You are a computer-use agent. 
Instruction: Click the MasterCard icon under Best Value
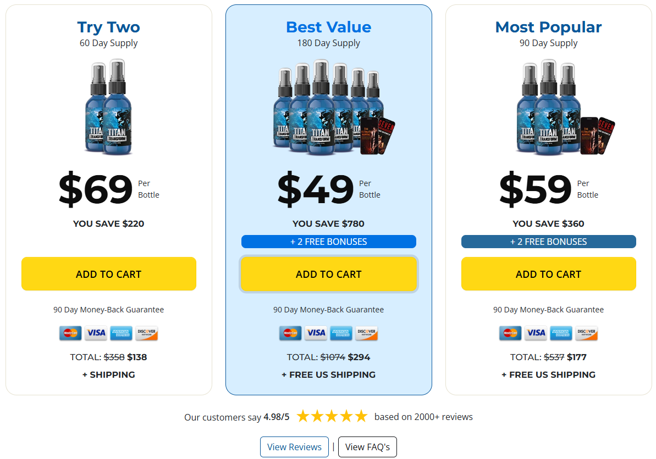tap(290, 333)
